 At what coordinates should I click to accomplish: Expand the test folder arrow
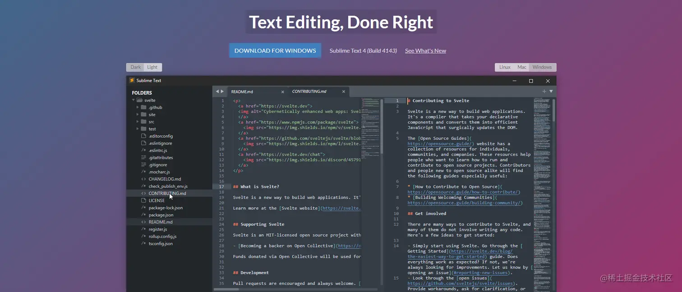coord(138,129)
